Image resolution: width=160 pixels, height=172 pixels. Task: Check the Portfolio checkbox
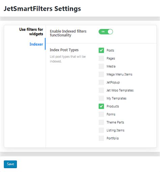101,138
